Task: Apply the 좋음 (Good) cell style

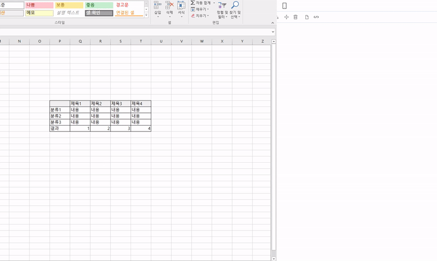Action: 99,4
